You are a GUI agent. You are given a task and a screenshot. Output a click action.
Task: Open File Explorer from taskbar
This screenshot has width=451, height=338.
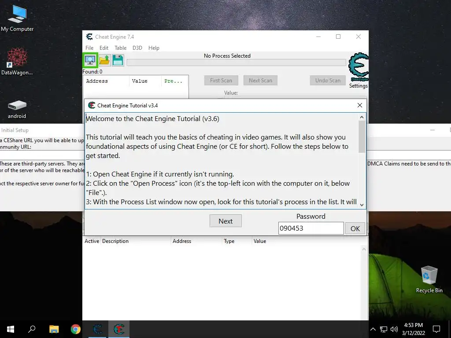[54, 329]
